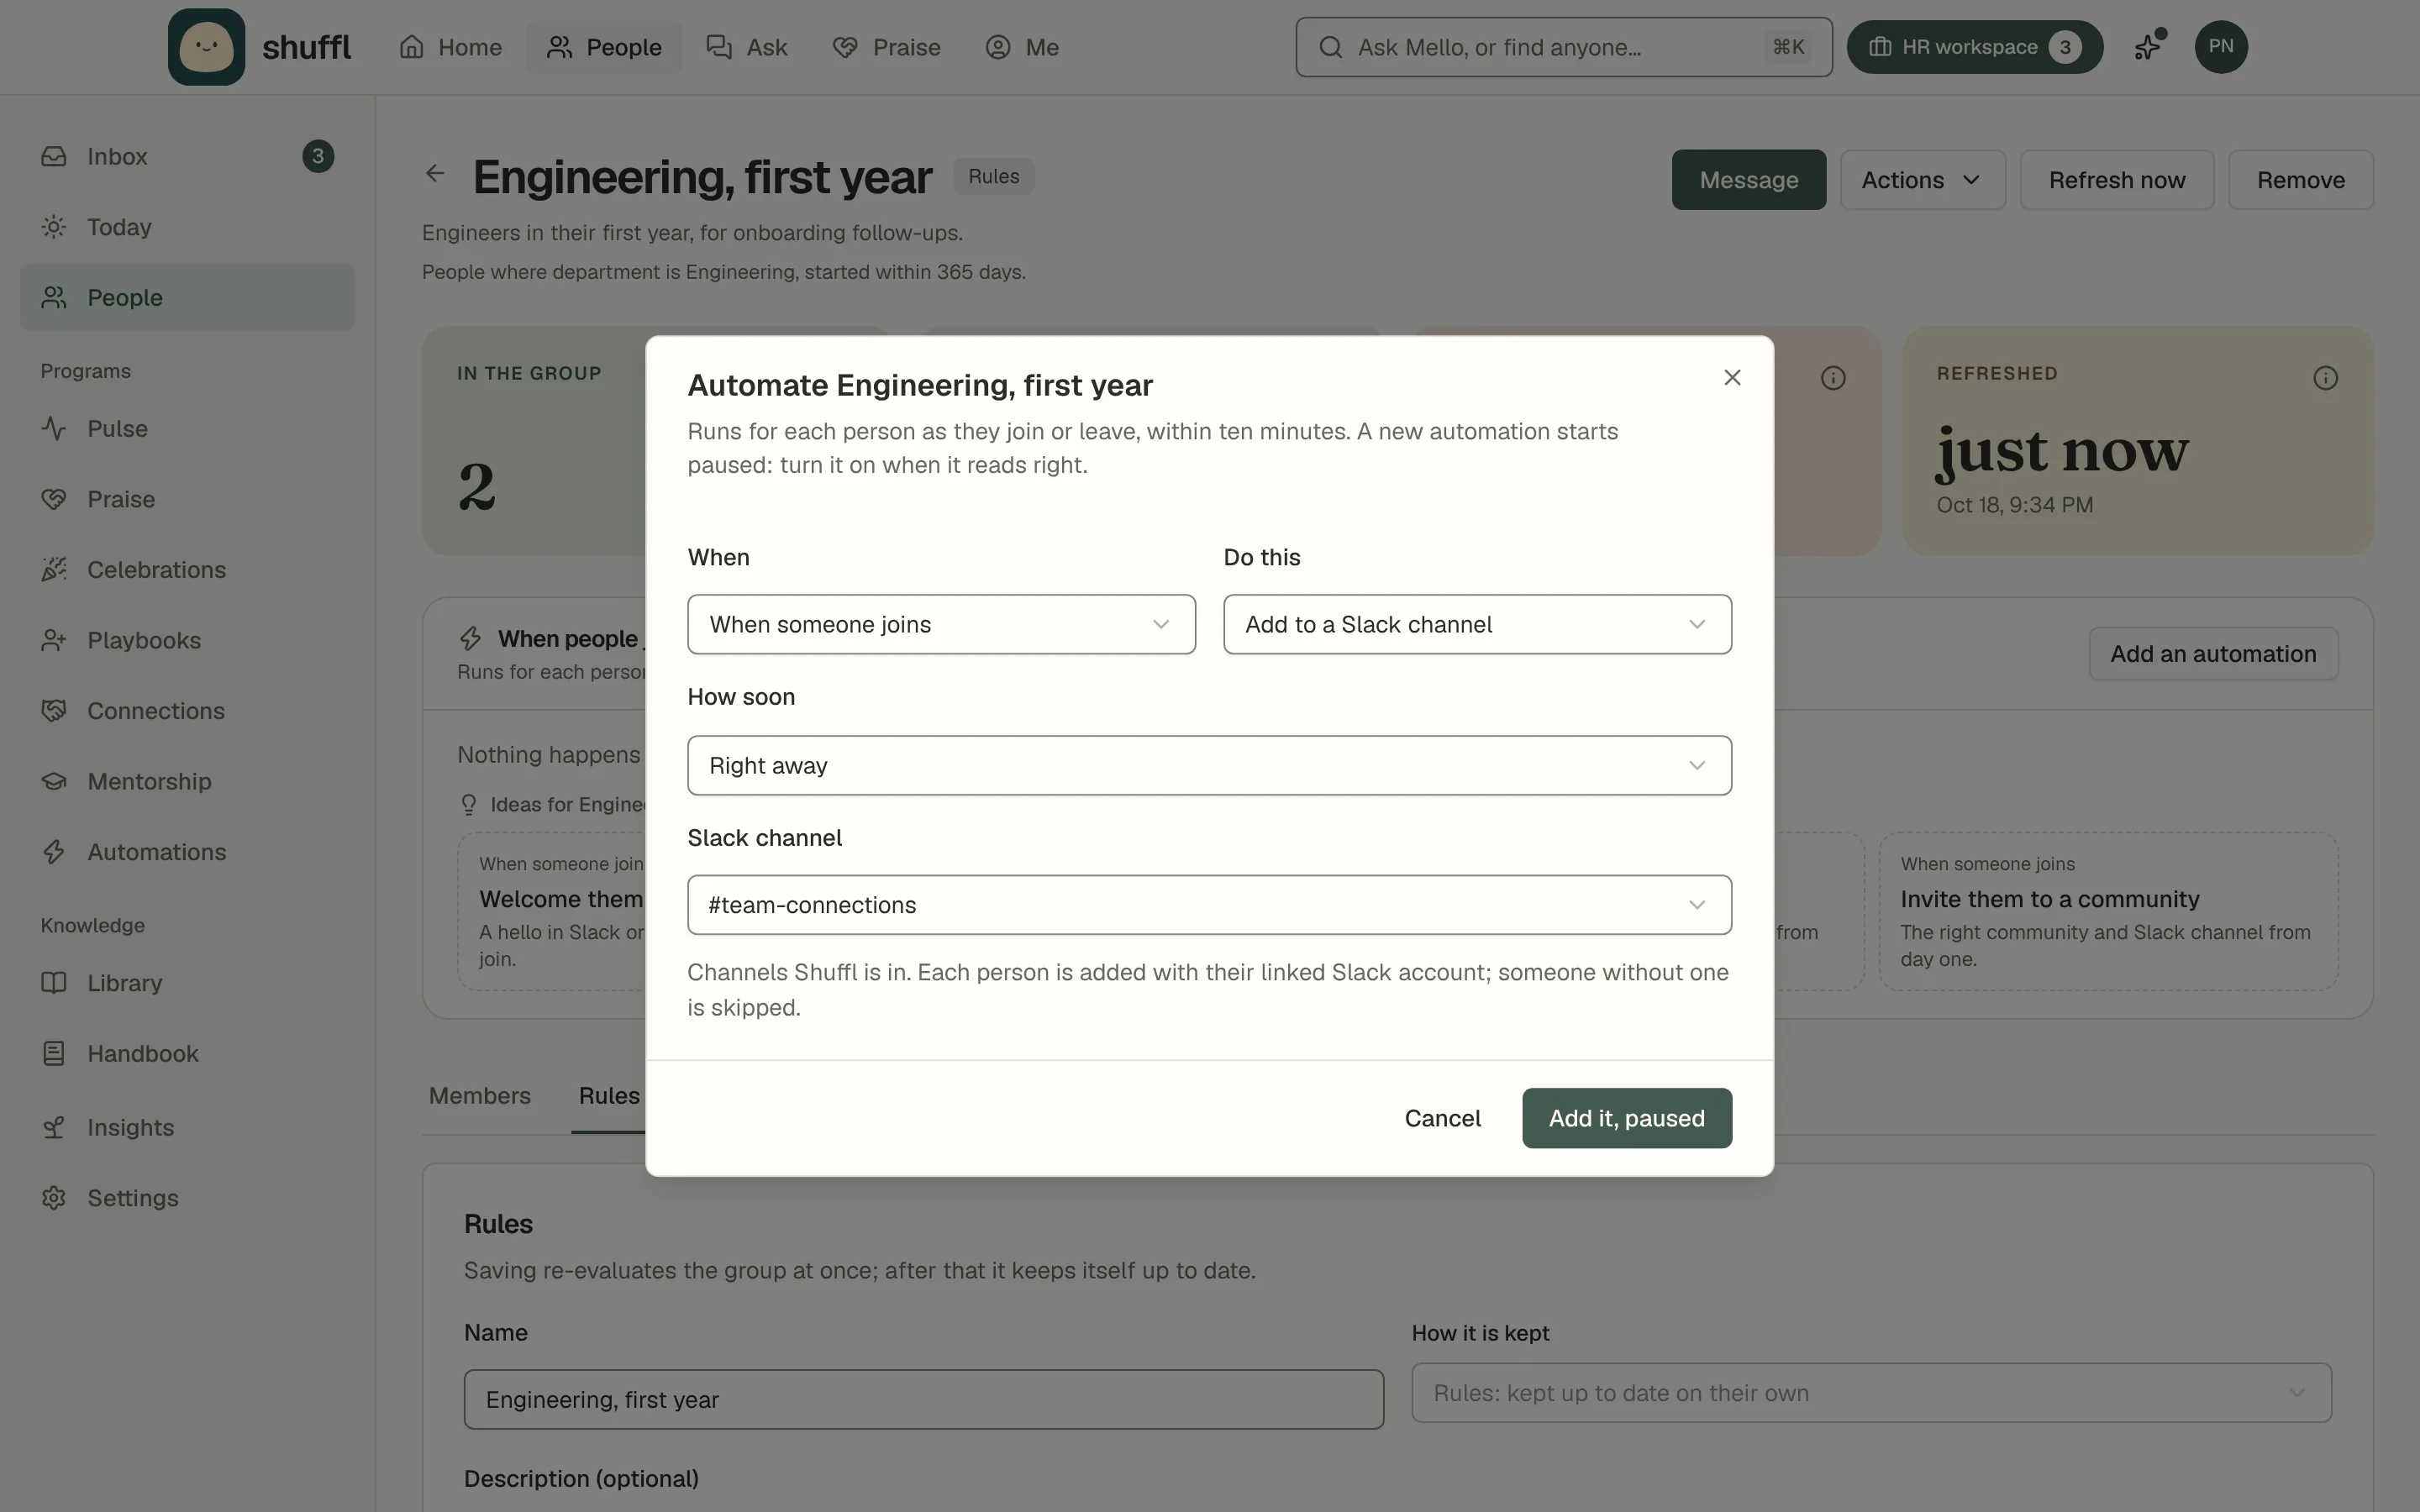2420x1512 pixels.
Task: Open Automations in sidebar
Action: [x=187, y=852]
